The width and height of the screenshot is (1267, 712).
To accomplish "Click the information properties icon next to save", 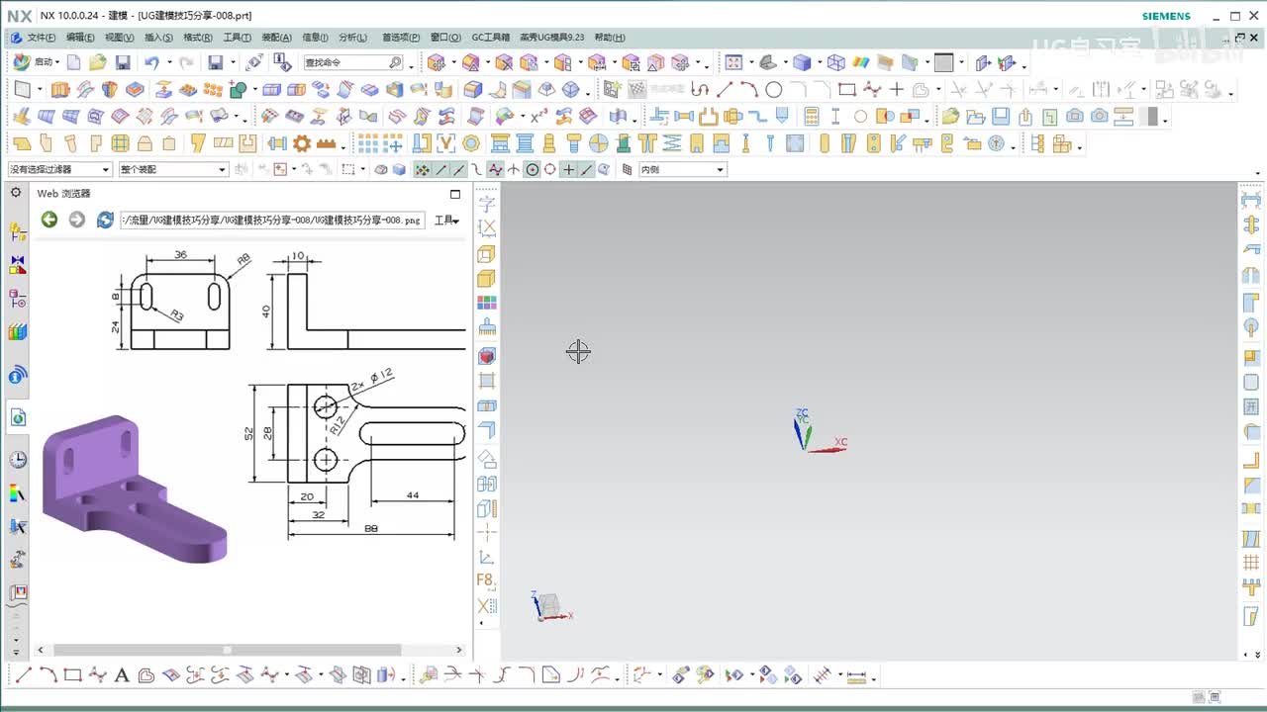I will pos(282,62).
